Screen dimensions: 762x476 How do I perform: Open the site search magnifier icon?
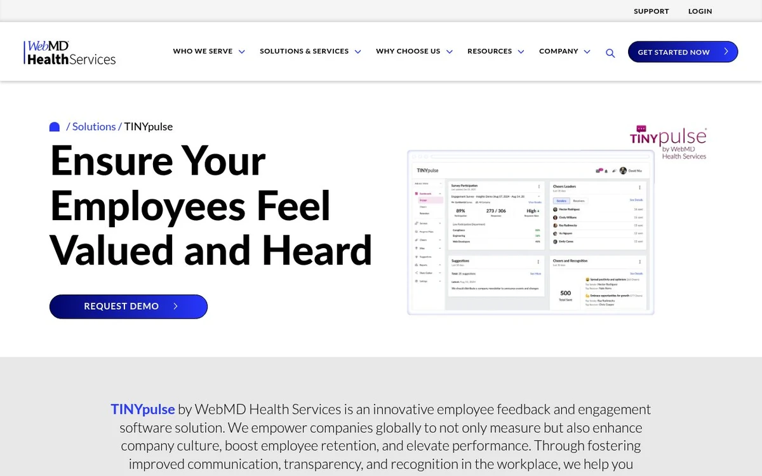click(610, 53)
